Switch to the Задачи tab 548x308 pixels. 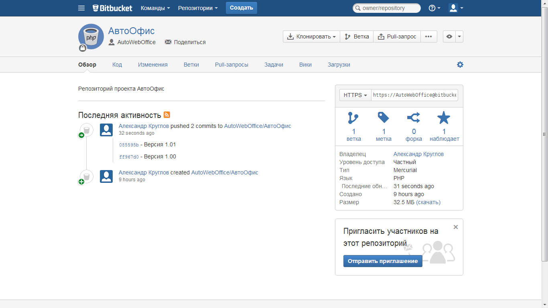pyautogui.click(x=274, y=65)
